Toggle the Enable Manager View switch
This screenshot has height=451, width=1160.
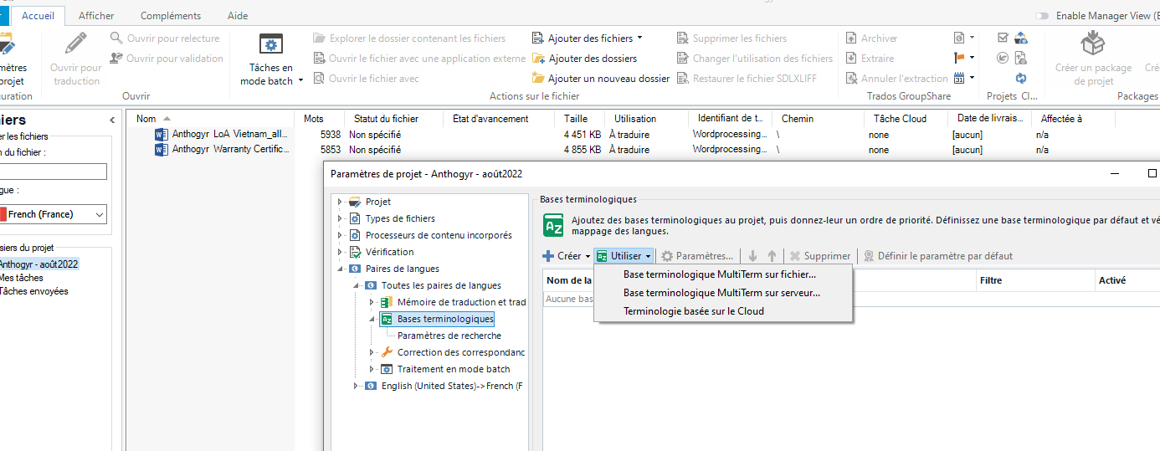click(1042, 16)
